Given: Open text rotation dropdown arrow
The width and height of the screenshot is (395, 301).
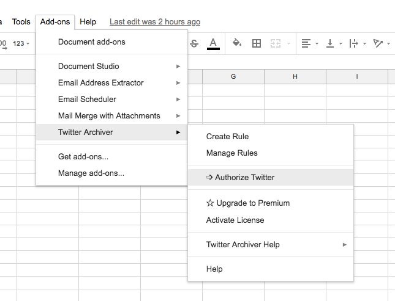Looking at the screenshot, I should (388, 44).
